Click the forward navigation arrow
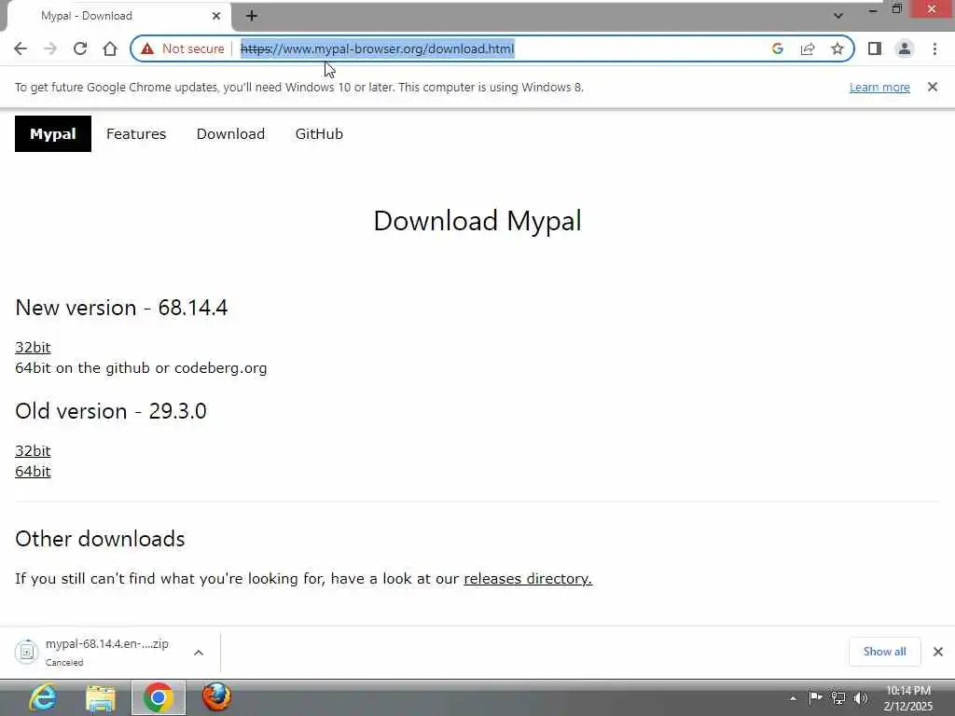 [50, 48]
